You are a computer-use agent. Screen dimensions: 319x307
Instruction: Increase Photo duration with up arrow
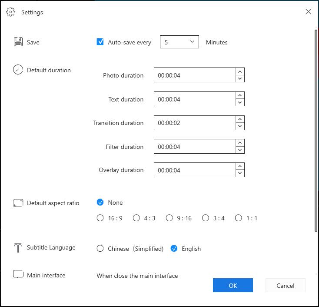tap(240, 72)
